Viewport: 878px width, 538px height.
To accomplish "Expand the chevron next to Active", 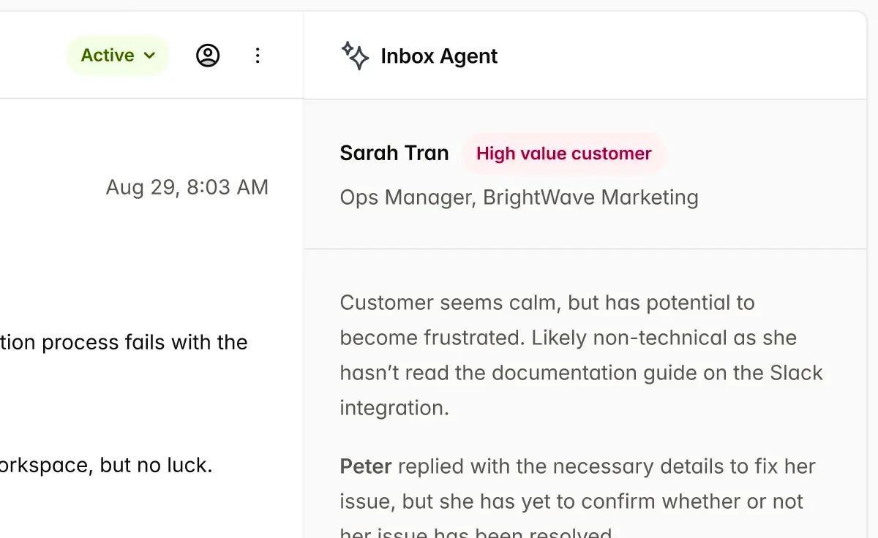I will click(150, 56).
